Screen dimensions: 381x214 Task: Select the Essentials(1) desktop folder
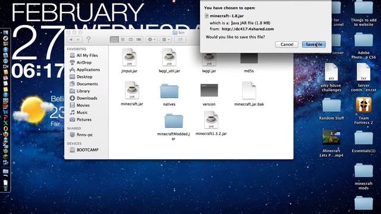point(364,139)
